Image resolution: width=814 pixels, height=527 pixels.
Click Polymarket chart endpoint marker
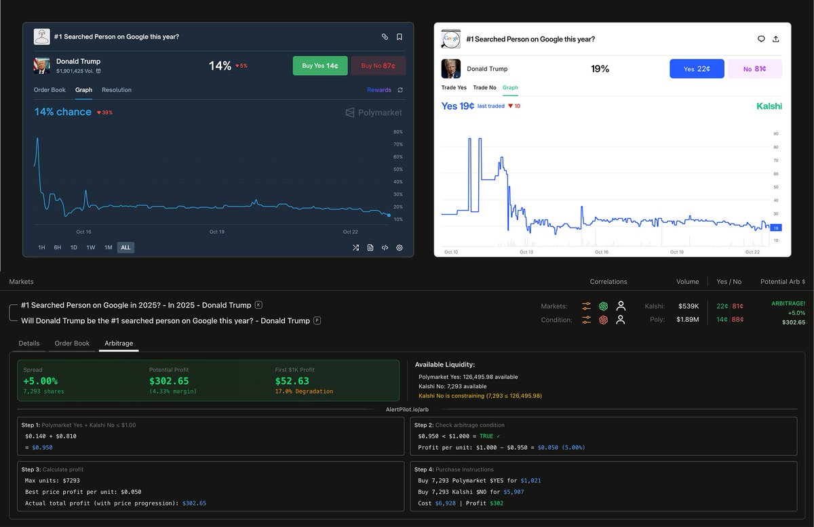pyautogui.click(x=388, y=215)
